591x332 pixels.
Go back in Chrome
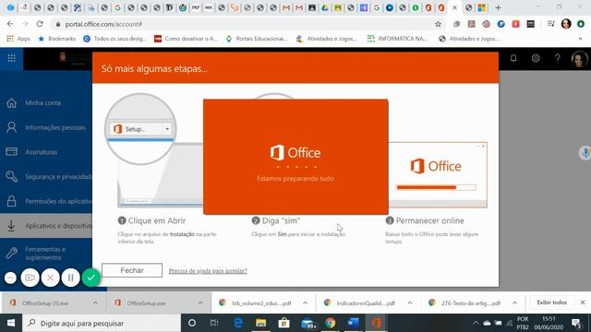coord(10,24)
